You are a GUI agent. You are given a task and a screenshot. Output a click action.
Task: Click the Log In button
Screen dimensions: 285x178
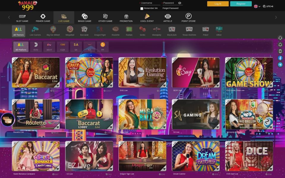click(218, 4)
